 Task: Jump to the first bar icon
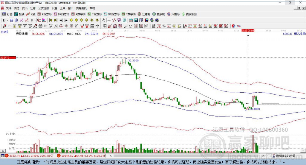(x=50, y=20)
